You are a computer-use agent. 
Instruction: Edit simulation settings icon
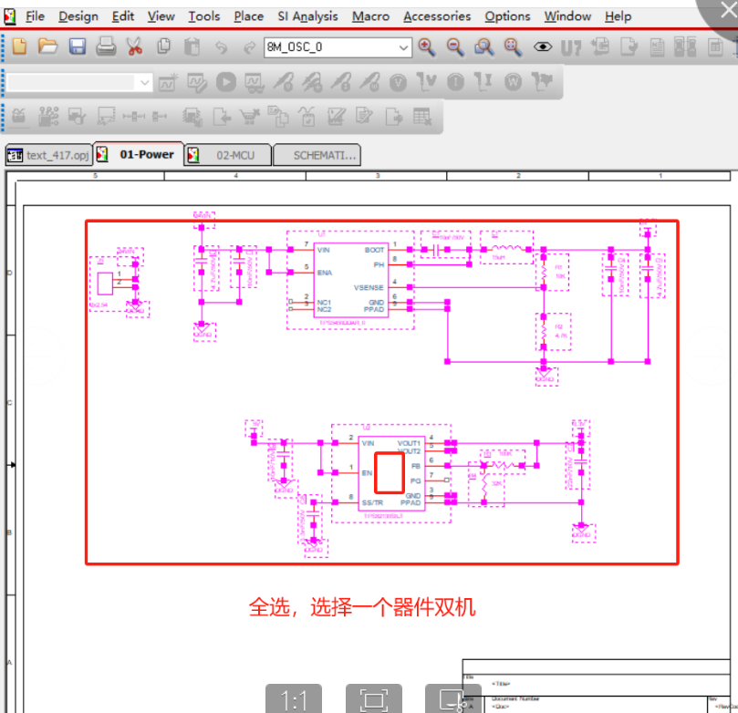pyautogui.click(x=197, y=82)
